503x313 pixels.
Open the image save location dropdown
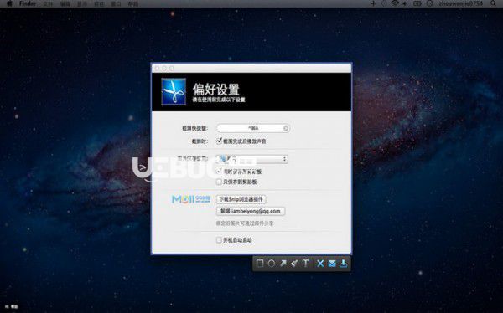tap(252, 159)
